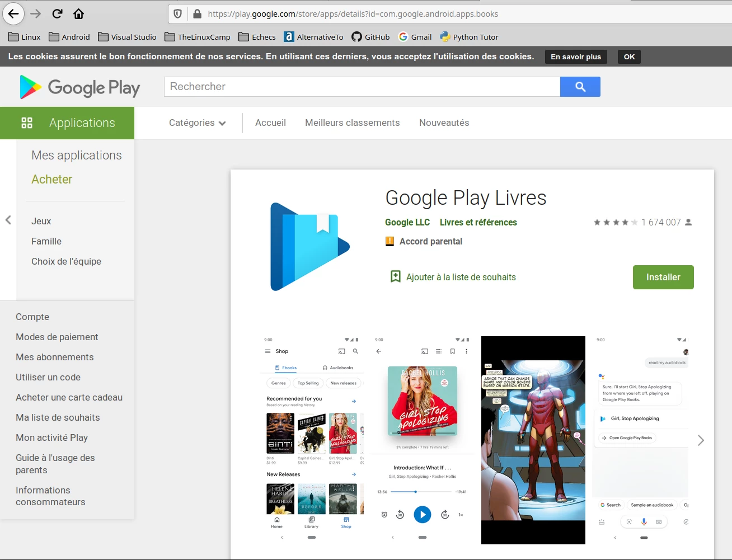Open Mon activité Play
Screen dimensions: 732x560
52,437
